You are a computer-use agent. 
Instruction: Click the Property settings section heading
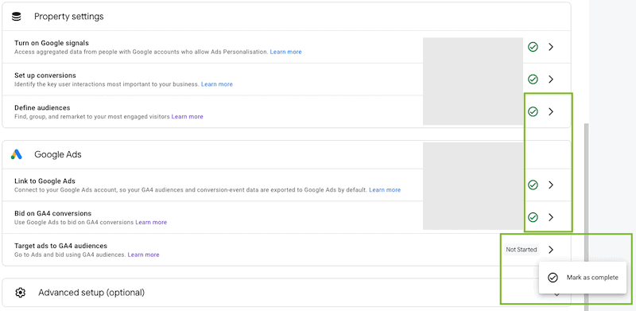click(x=69, y=17)
